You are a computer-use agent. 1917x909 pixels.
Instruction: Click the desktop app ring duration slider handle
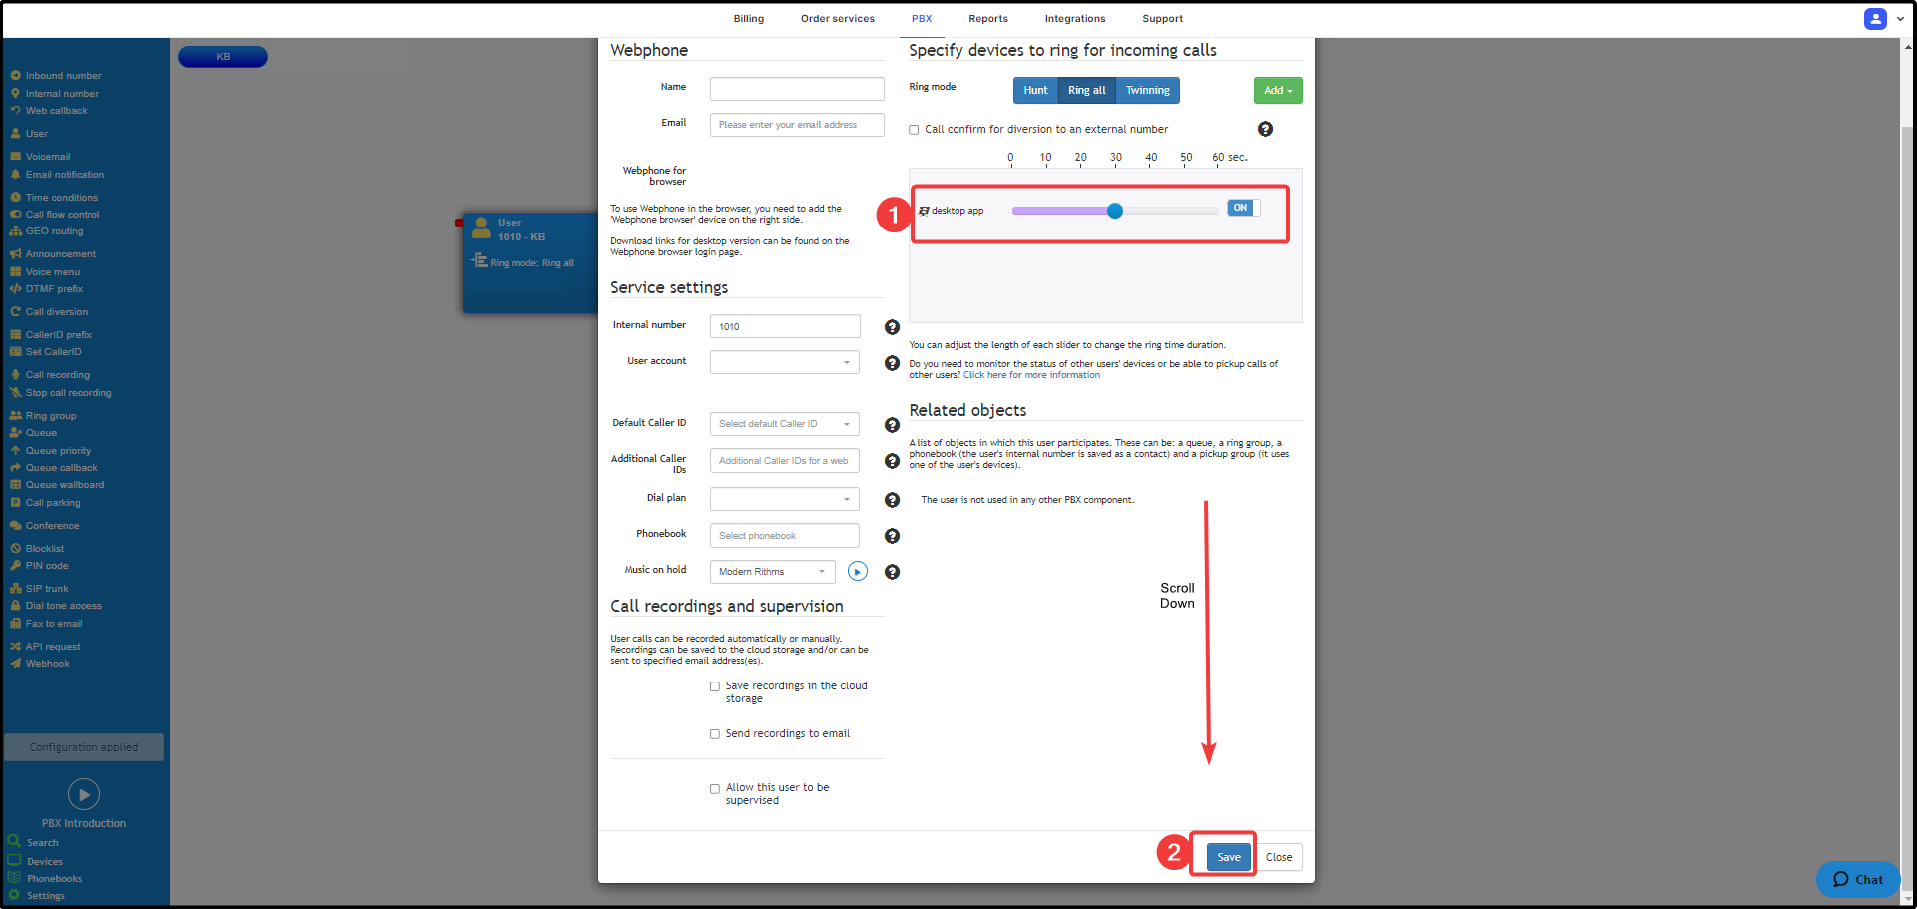(1115, 211)
